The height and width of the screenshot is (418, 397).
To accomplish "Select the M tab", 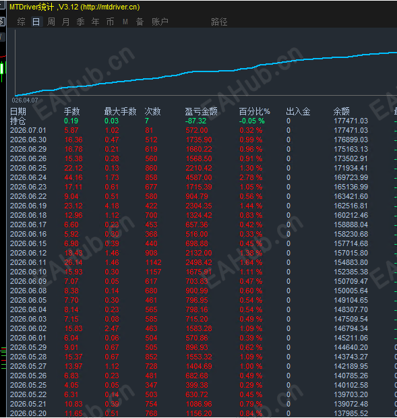I will (x=125, y=22).
